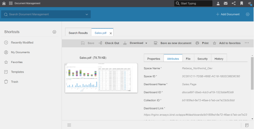Click the share icon in top bar
The height and width of the screenshot is (129, 254).
(x=234, y=3)
